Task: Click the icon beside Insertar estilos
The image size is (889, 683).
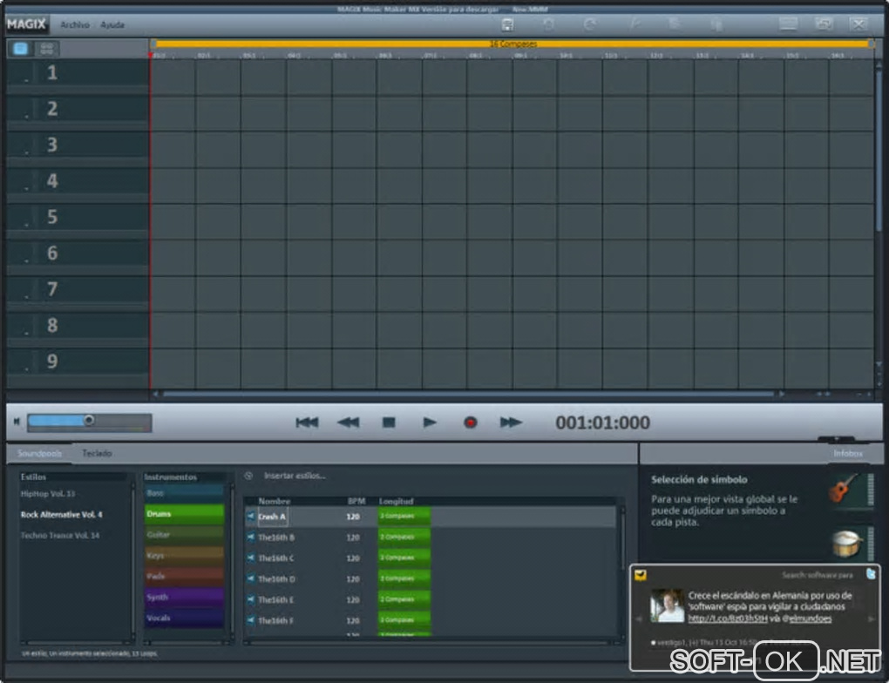Action: 249,476
